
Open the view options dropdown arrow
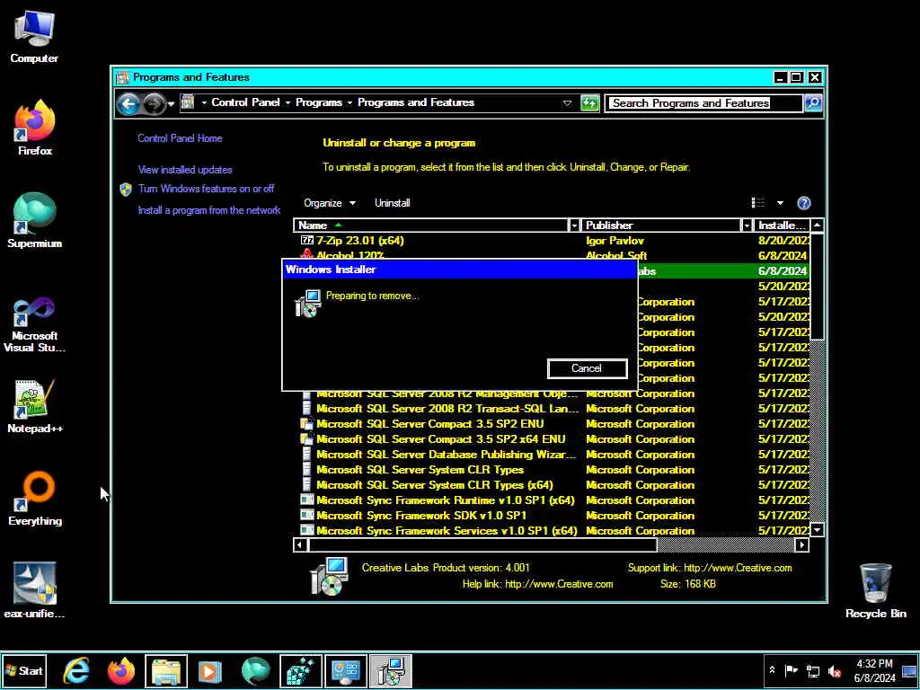780,203
